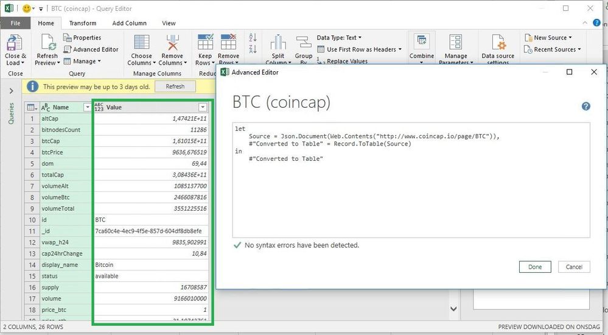The image size is (608, 335).
Task: Select the altCap row name cell
Action: coord(66,118)
